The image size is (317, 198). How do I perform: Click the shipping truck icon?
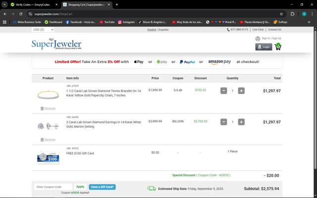151,189
